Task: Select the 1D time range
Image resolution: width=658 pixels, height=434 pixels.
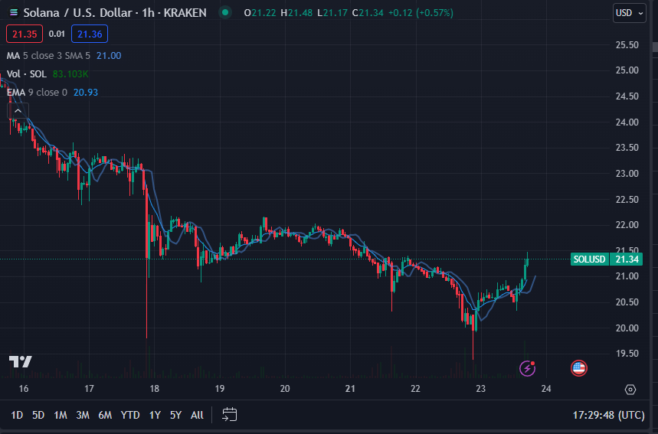Action: pos(17,415)
